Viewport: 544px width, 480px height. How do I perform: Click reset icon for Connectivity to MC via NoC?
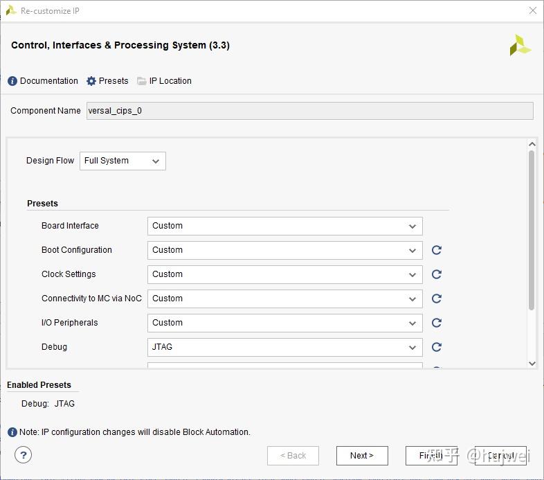click(x=437, y=299)
